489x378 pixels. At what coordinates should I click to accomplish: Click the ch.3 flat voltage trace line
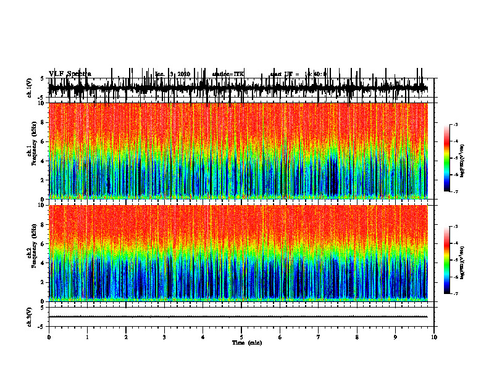pyautogui.click(x=238, y=317)
